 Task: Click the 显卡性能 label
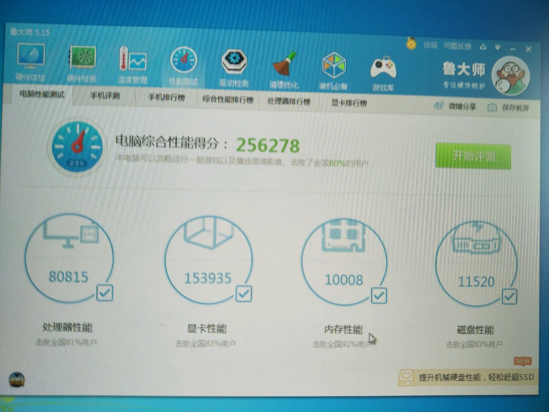207,329
